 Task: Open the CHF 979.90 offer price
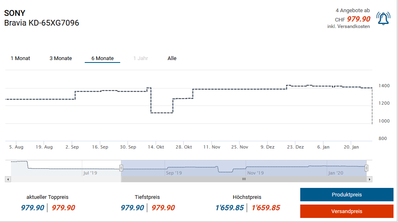click(x=358, y=19)
